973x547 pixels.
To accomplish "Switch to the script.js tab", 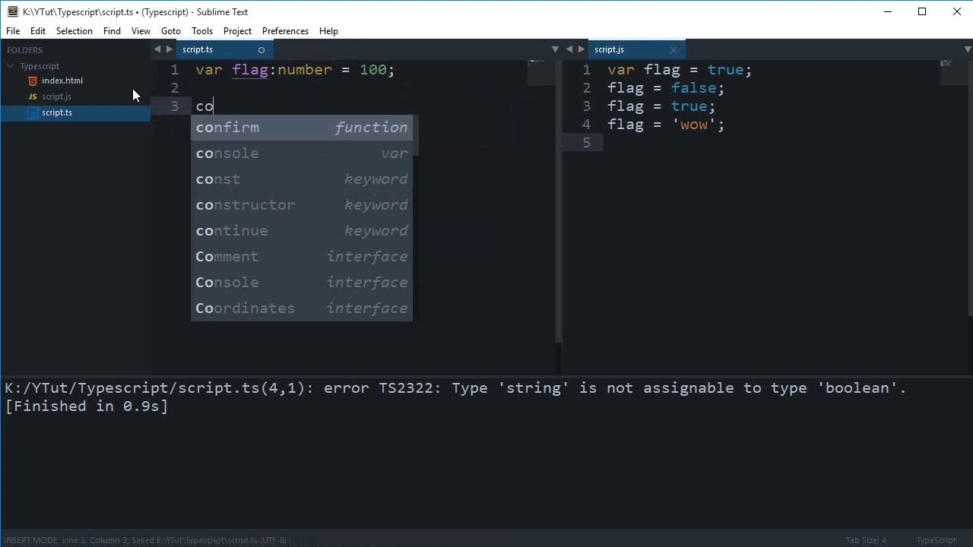I will [609, 49].
